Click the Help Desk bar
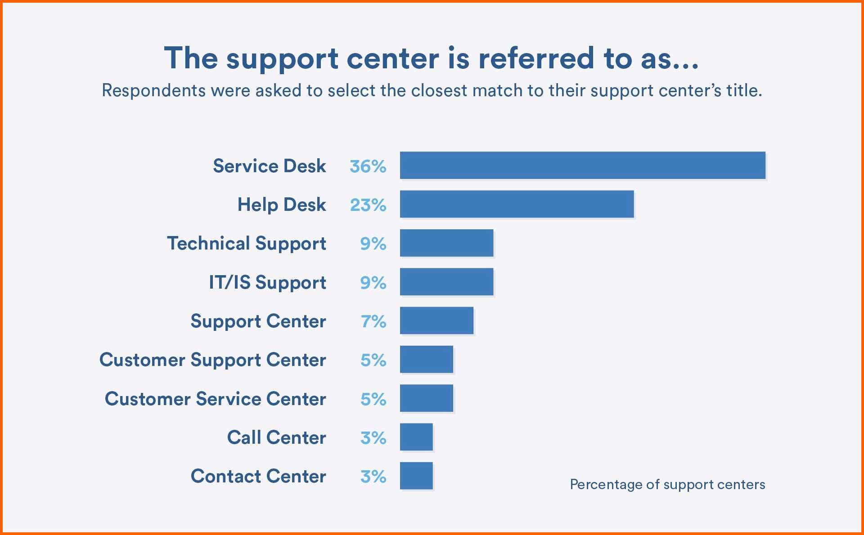 pyautogui.click(x=517, y=204)
